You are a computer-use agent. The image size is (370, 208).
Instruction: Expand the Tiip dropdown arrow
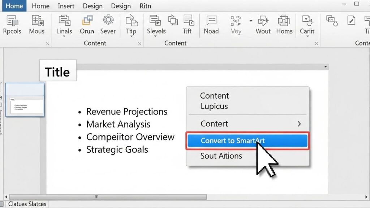click(x=131, y=37)
